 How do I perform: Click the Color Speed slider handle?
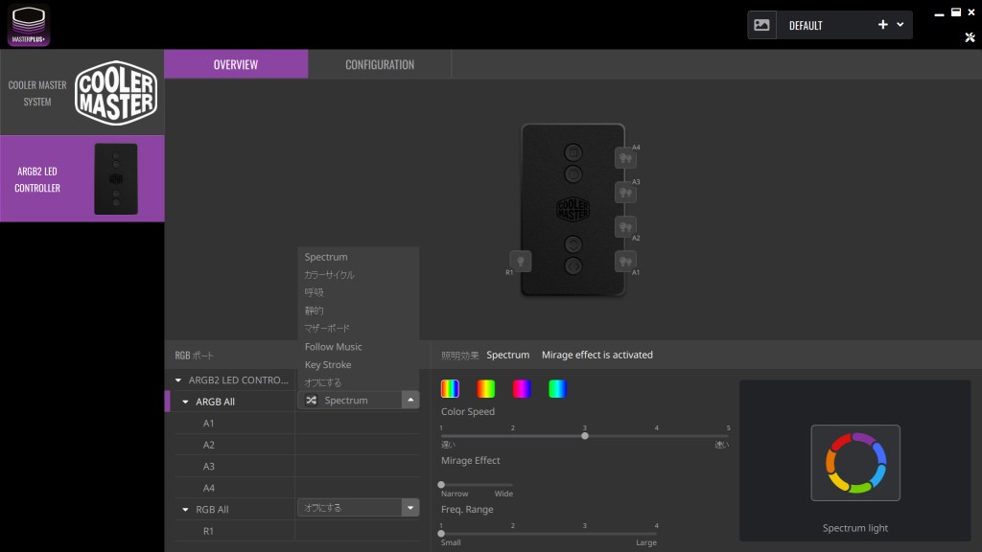pyautogui.click(x=585, y=436)
